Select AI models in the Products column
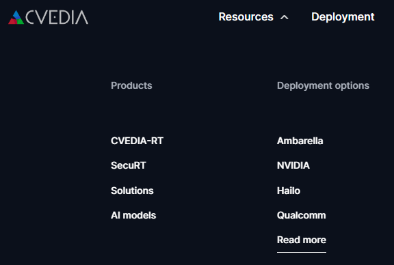 pos(133,215)
